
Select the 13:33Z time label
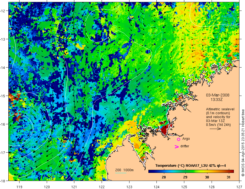(x=217, y=99)
